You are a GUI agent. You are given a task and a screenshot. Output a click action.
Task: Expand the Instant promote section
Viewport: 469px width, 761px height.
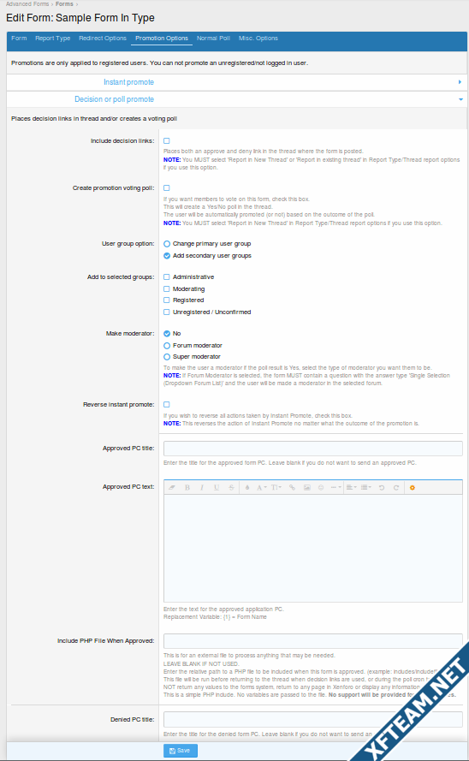point(237,82)
